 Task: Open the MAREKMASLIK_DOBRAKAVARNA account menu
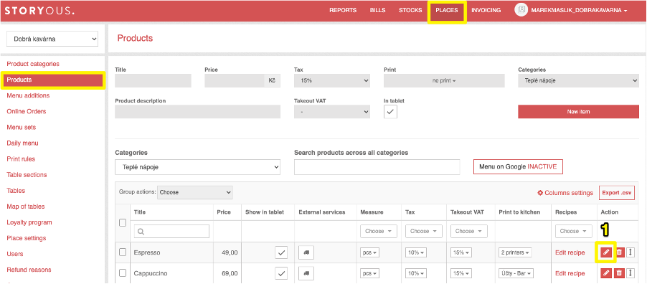point(579,10)
